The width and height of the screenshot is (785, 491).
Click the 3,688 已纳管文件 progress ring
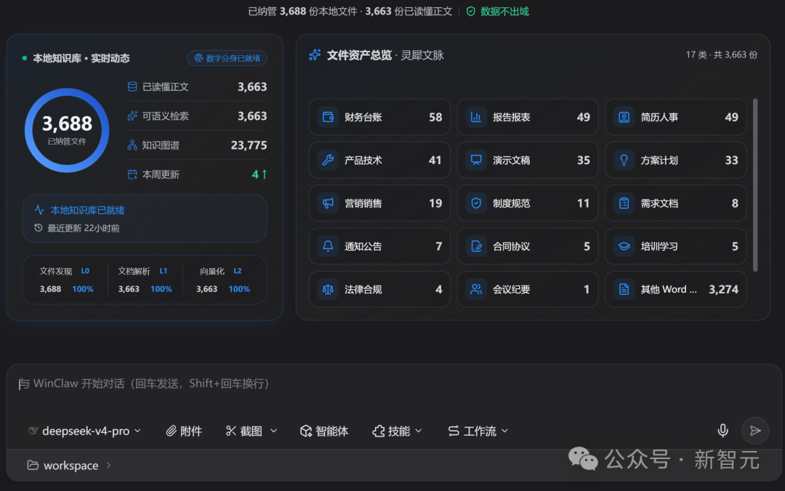click(67, 130)
